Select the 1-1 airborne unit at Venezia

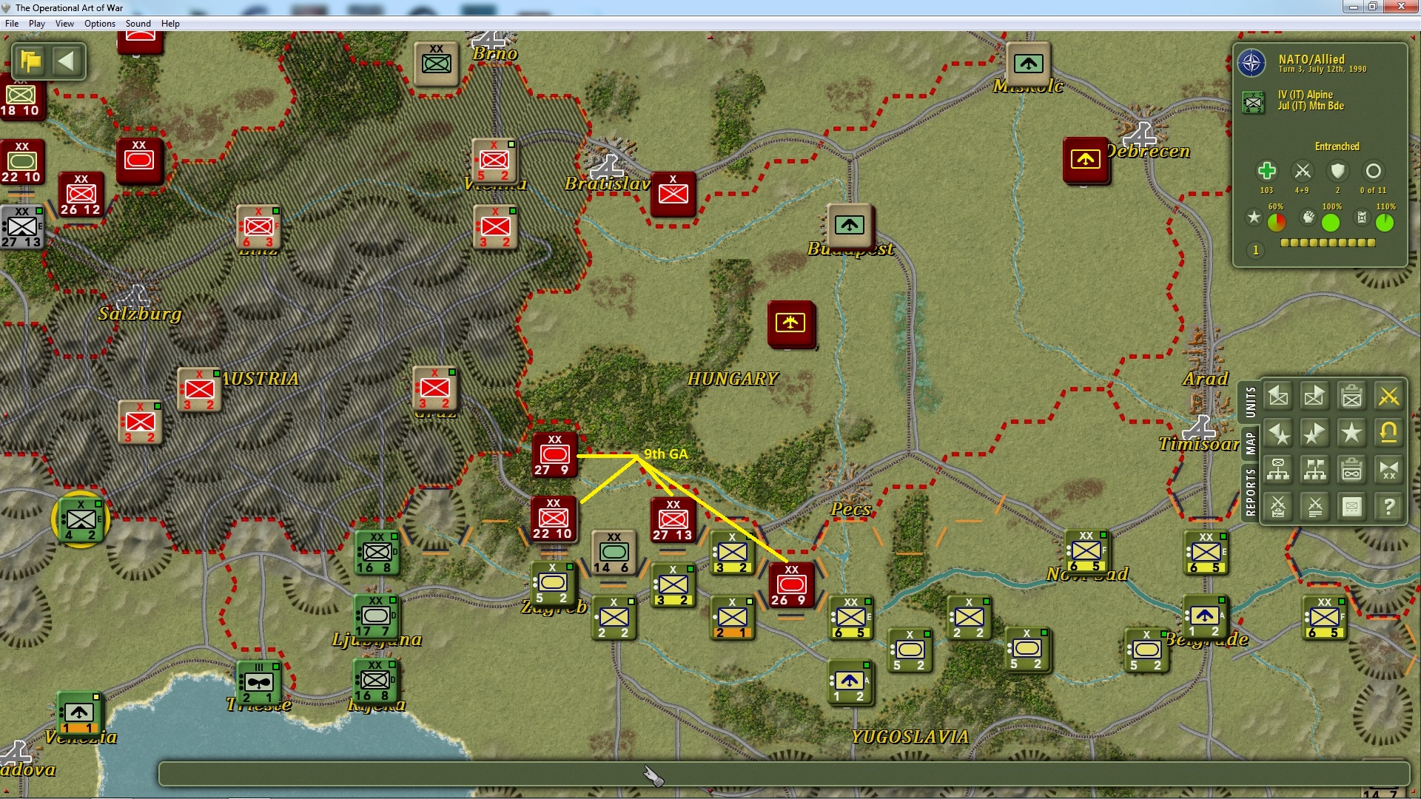[x=80, y=713]
